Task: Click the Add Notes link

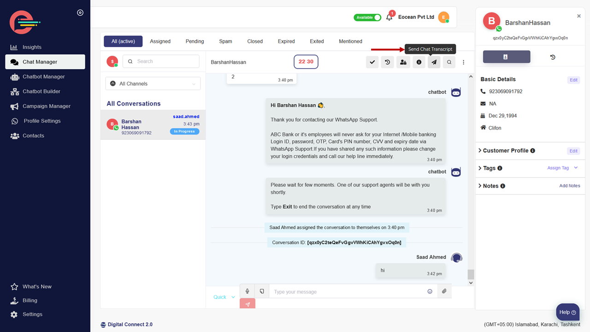Action: [569, 186]
